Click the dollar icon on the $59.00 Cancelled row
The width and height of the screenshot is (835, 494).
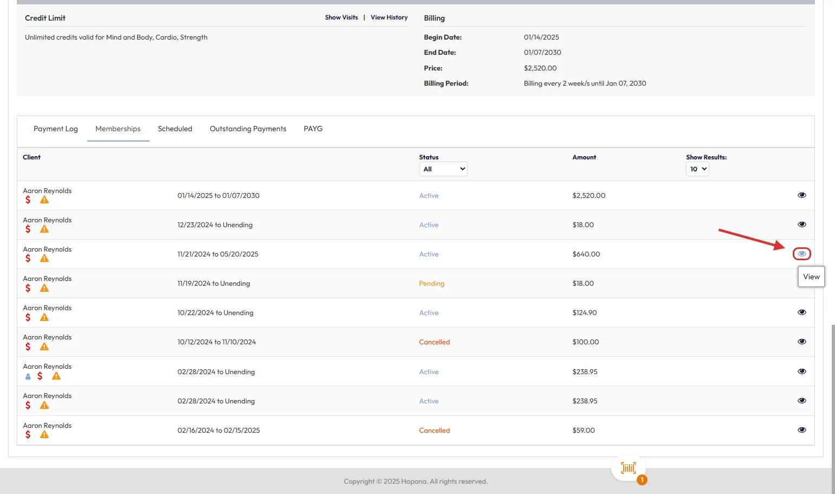click(x=28, y=435)
